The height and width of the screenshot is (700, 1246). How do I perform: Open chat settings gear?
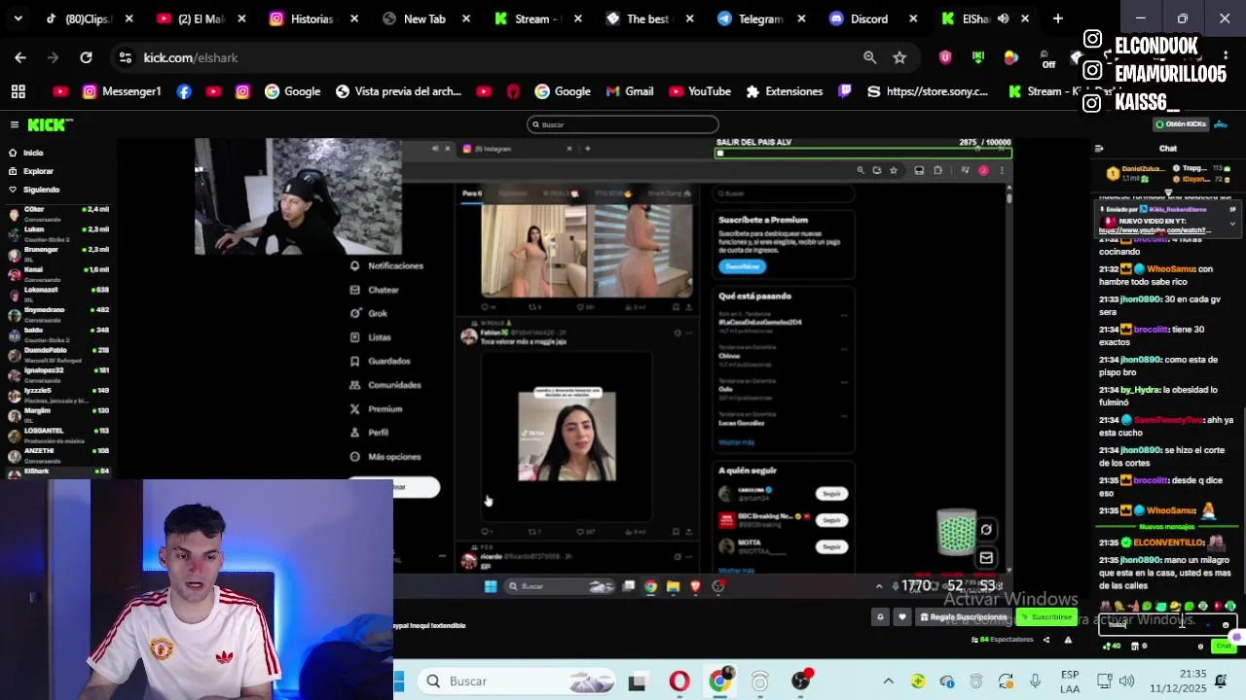click(x=1200, y=647)
